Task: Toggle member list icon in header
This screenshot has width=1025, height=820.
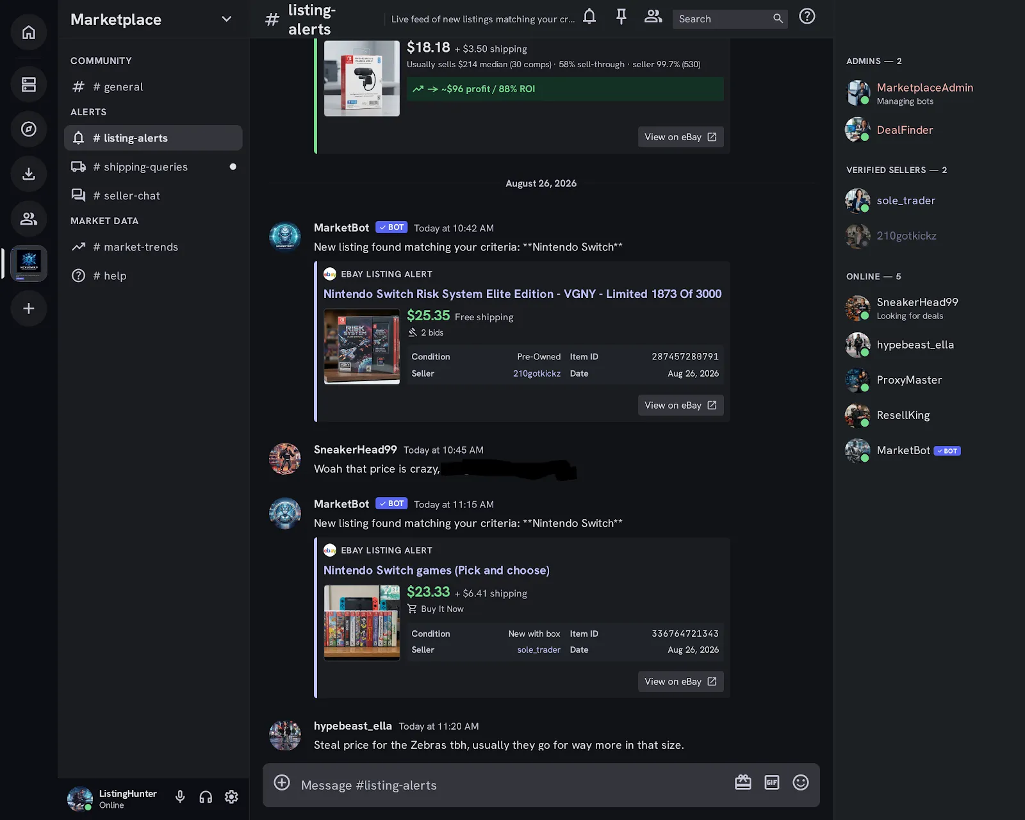Action: [653, 17]
